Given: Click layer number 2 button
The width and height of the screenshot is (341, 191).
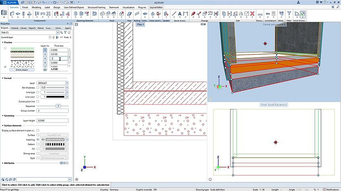Looking at the screenshot, I should 45,54.
